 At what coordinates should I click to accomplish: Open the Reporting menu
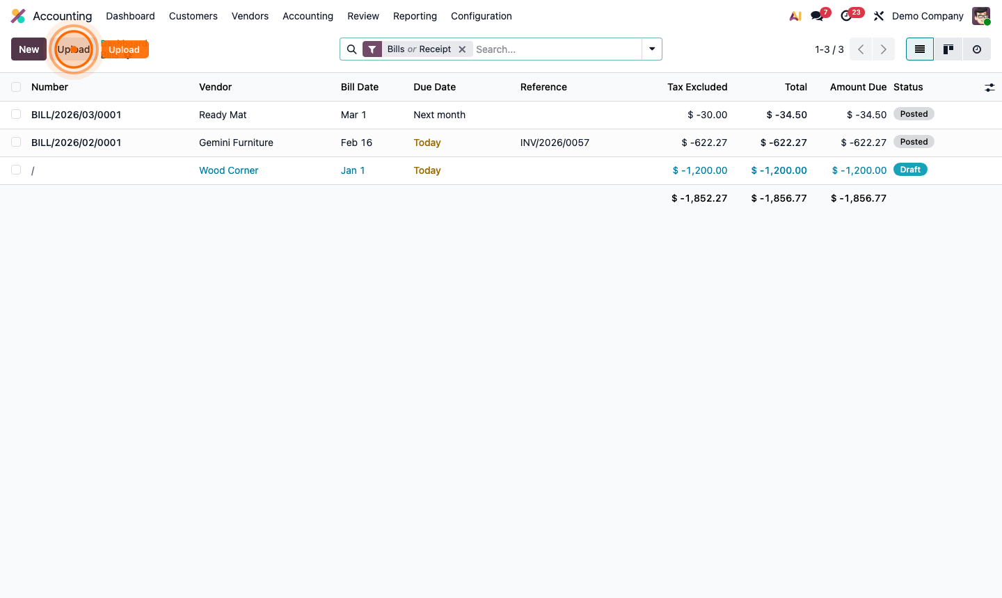(x=415, y=15)
